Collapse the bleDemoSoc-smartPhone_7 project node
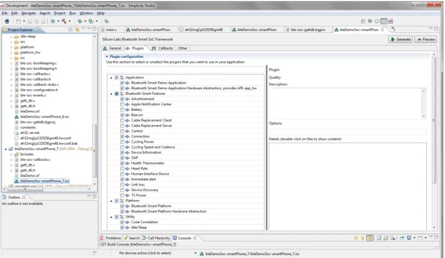This screenshot has width=445, height=258. click(x=6, y=149)
